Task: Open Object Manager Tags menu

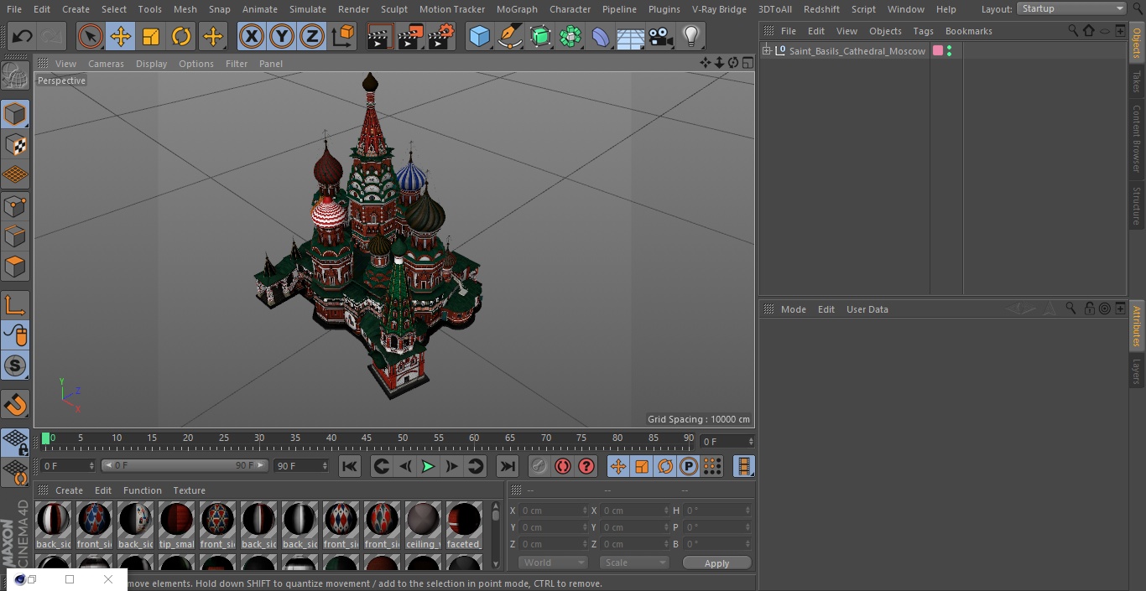Action: (x=923, y=31)
